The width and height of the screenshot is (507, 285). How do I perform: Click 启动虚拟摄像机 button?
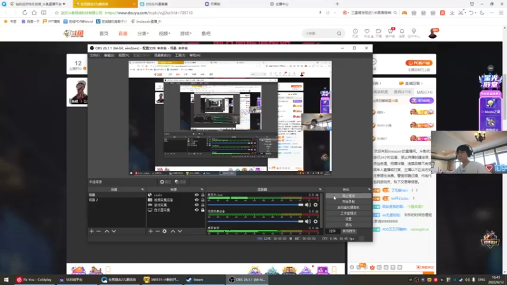[348, 208]
